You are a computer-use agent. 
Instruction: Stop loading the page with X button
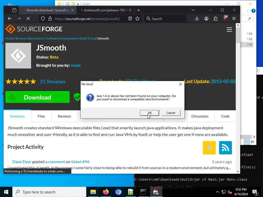click(28, 18)
